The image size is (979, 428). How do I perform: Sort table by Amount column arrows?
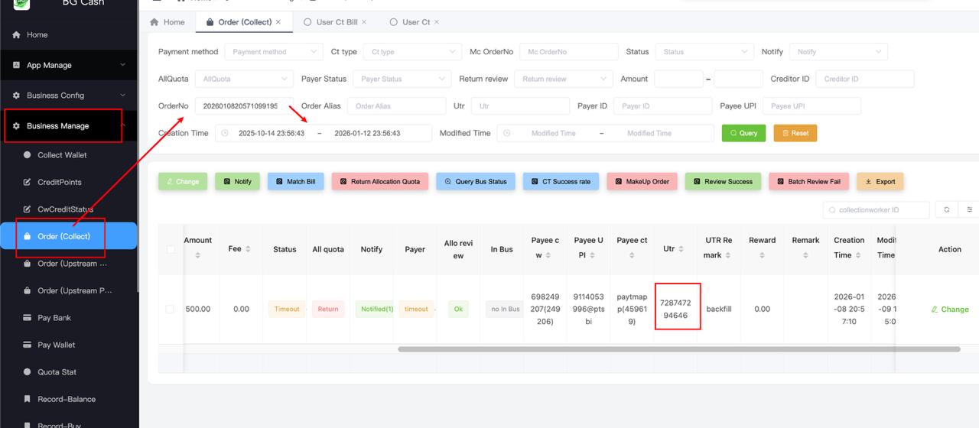tap(197, 255)
